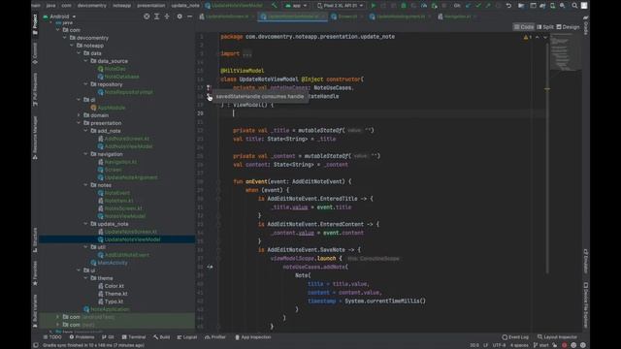Open the Pull Requests side tab
The image size is (621, 349).
pyautogui.click(x=35, y=89)
